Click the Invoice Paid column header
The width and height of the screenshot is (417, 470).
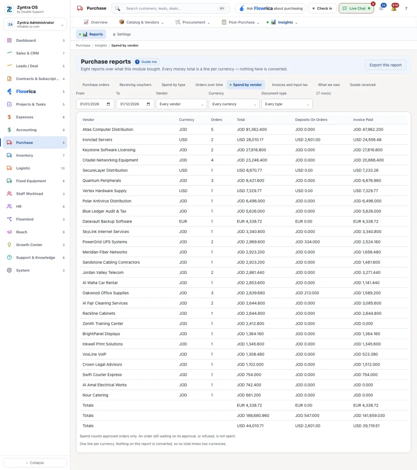[363, 120]
